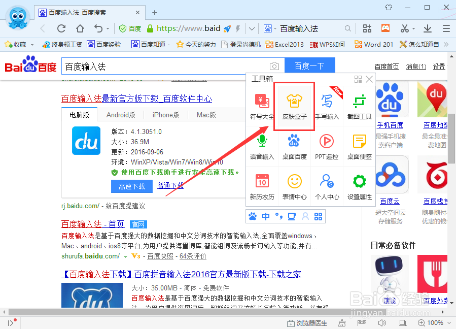Open undo history dropdown arrow

(108, 29)
